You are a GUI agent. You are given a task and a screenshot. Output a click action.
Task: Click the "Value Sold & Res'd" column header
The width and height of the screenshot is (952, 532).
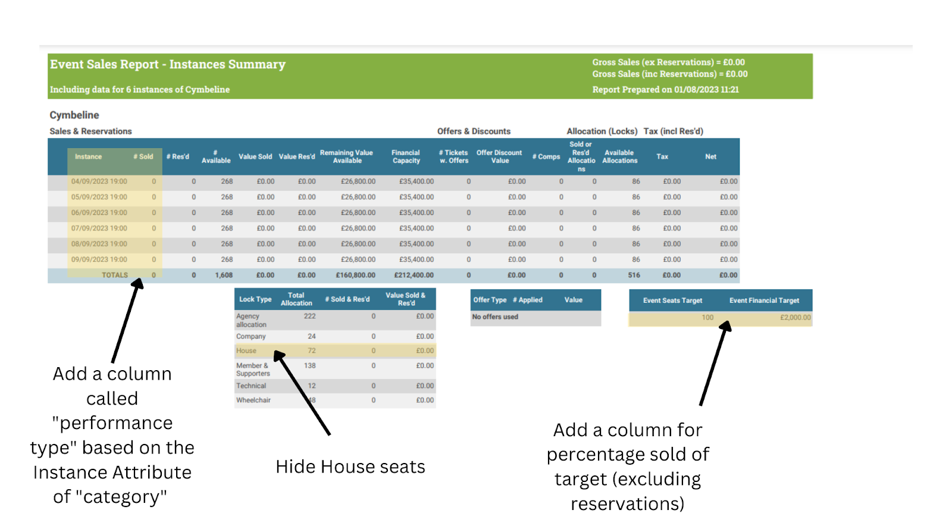click(x=406, y=299)
